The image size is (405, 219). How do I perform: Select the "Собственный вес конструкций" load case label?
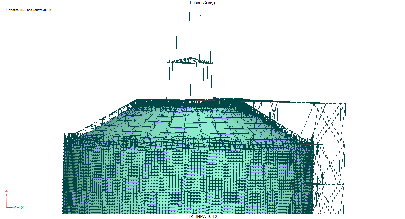click(27, 10)
